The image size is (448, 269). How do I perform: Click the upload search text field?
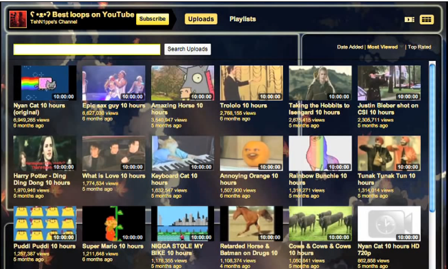[87, 49]
